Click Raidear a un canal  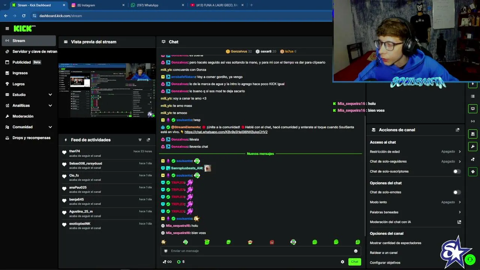point(384,253)
